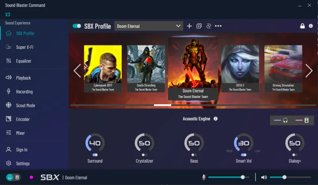Show next profiles with the right arrow
The image size is (318, 185).
pos(309,70)
